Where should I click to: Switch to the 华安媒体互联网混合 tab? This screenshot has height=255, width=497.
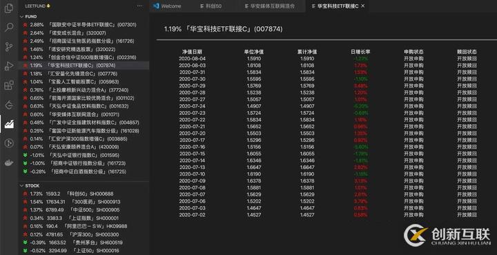tap(269, 6)
